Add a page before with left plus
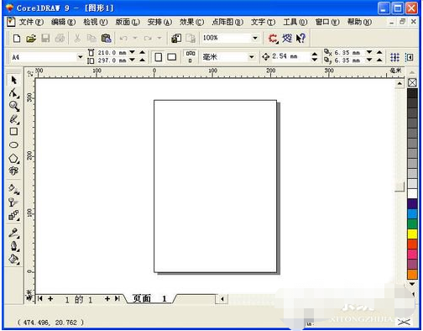Screen dimensions: 423x331 [x=50, y=299]
